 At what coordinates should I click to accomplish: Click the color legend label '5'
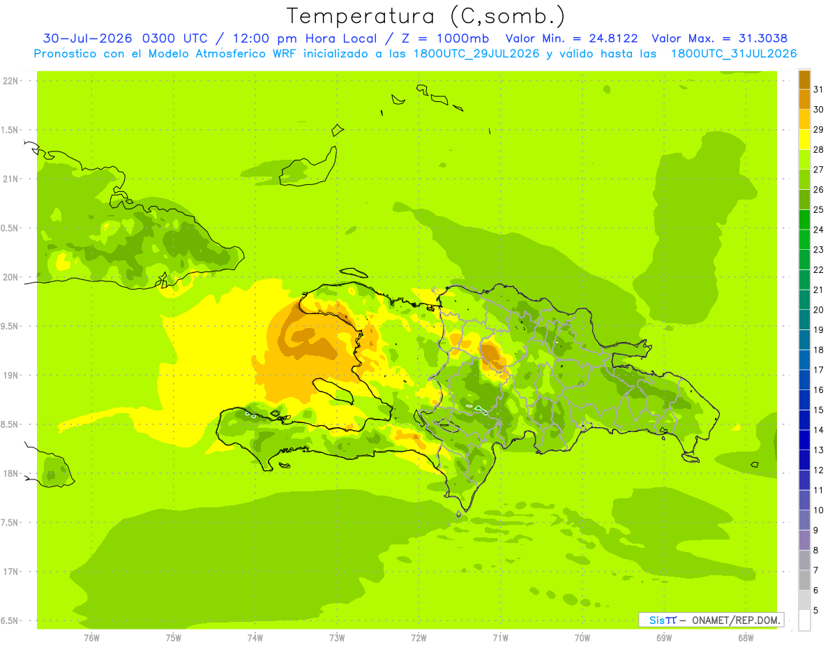pyautogui.click(x=816, y=610)
